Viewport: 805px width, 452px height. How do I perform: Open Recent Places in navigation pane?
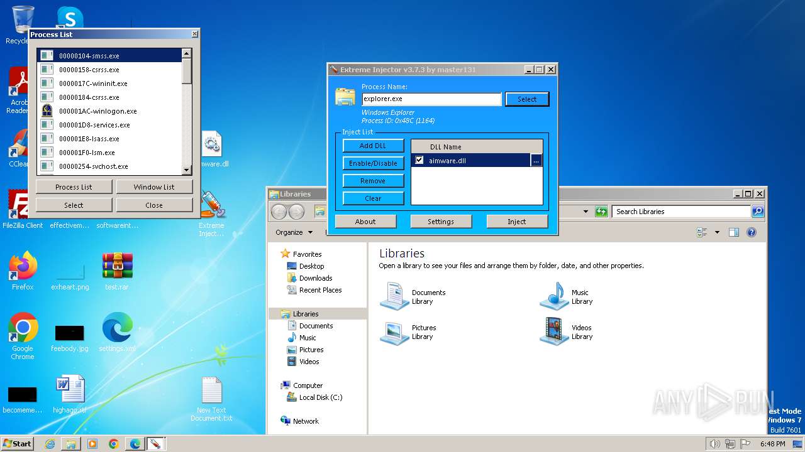click(314, 290)
